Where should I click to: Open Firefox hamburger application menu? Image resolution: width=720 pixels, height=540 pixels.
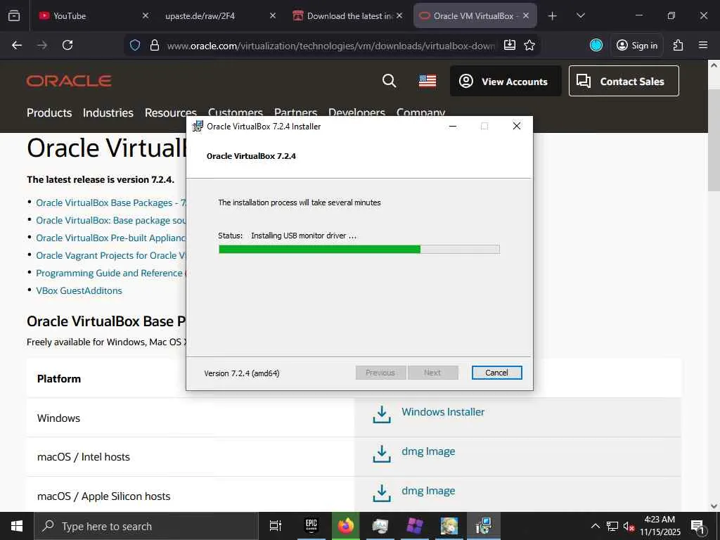pyautogui.click(x=703, y=45)
